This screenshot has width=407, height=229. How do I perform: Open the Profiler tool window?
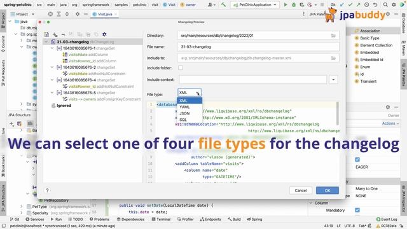point(185,219)
